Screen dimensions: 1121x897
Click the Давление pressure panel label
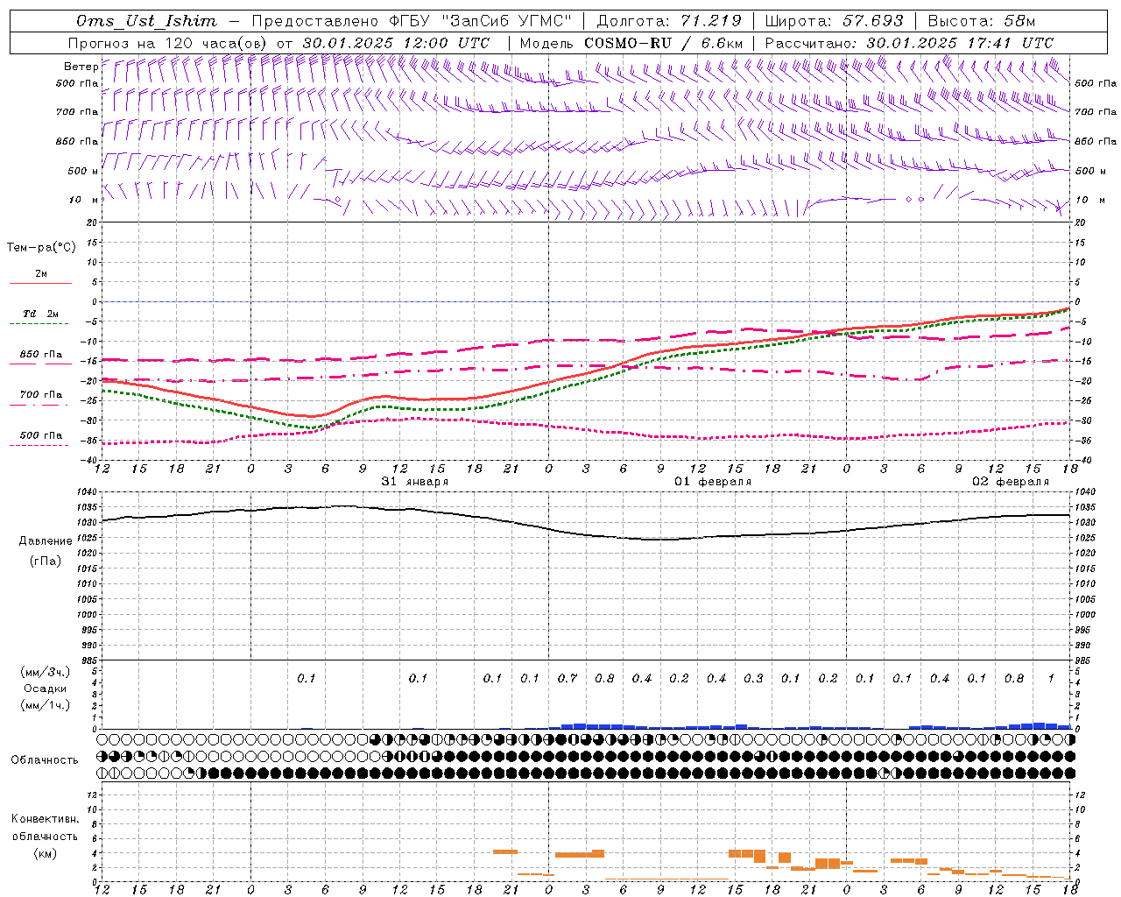pos(45,541)
